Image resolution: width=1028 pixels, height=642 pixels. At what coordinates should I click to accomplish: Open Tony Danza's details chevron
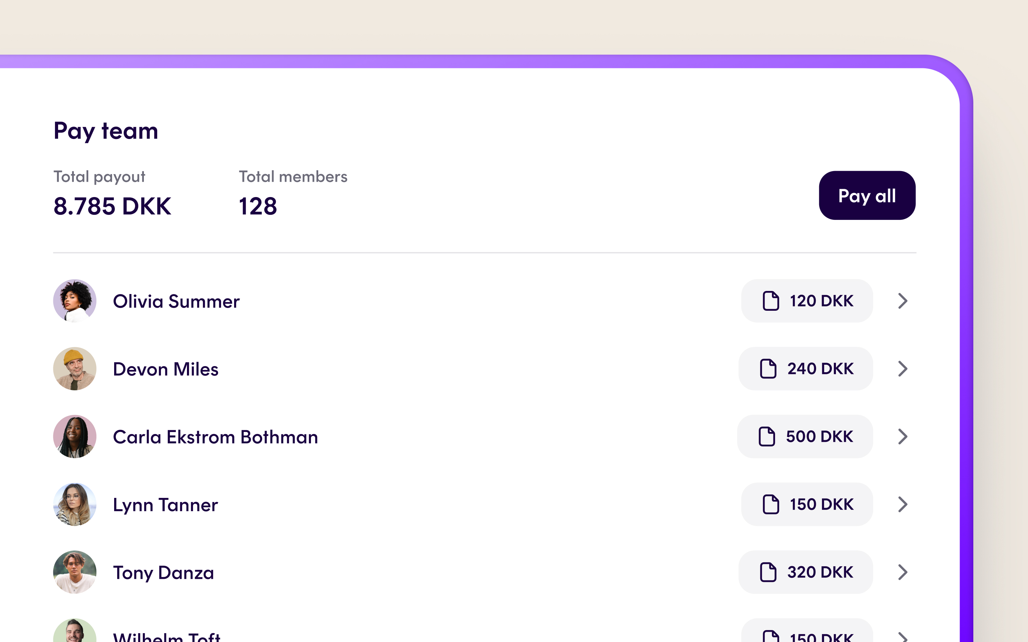903,572
